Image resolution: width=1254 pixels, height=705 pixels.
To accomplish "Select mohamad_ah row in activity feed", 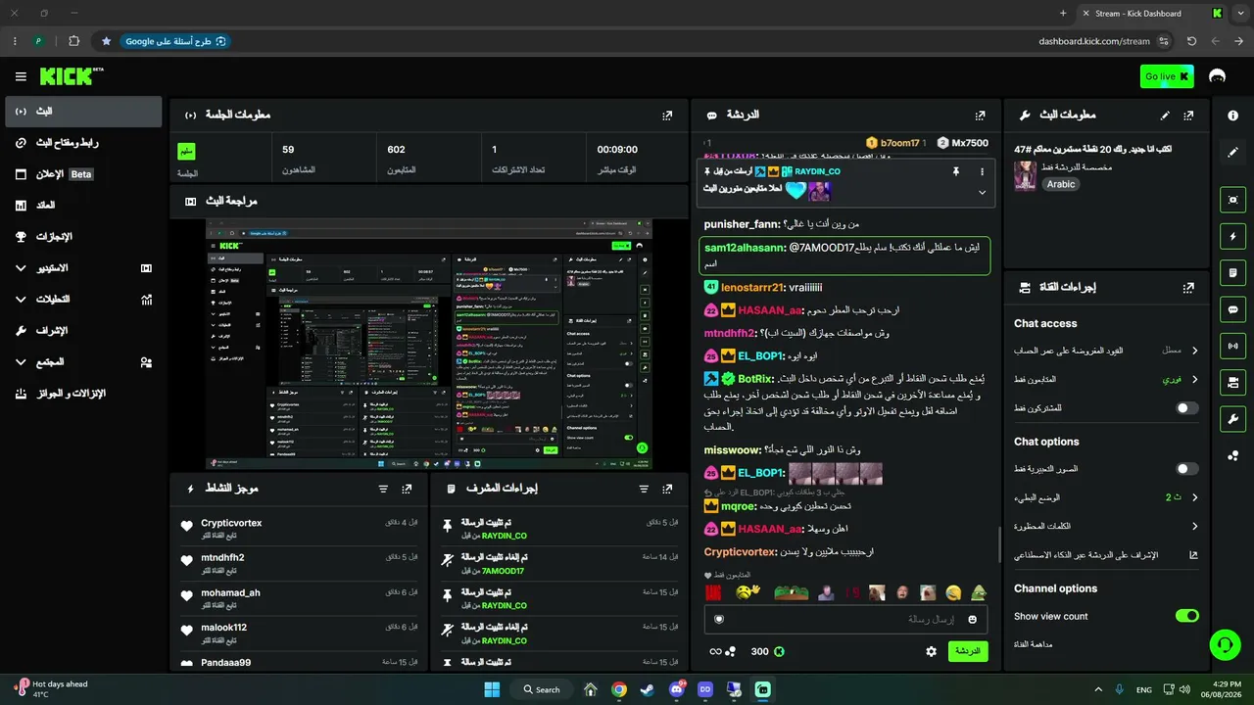I will [298, 598].
